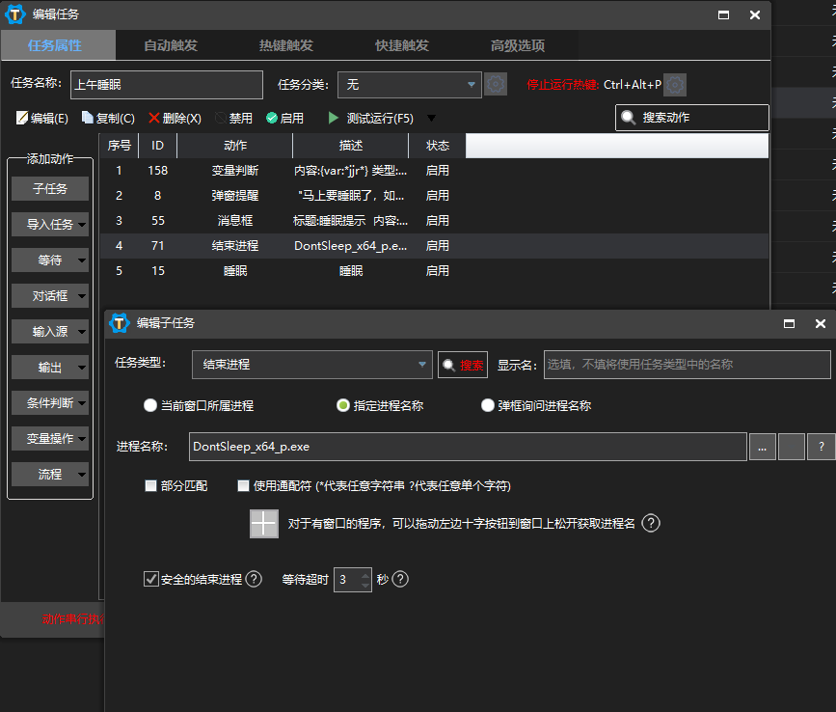Select the 弹框询问进程名称 radio option

coord(488,406)
